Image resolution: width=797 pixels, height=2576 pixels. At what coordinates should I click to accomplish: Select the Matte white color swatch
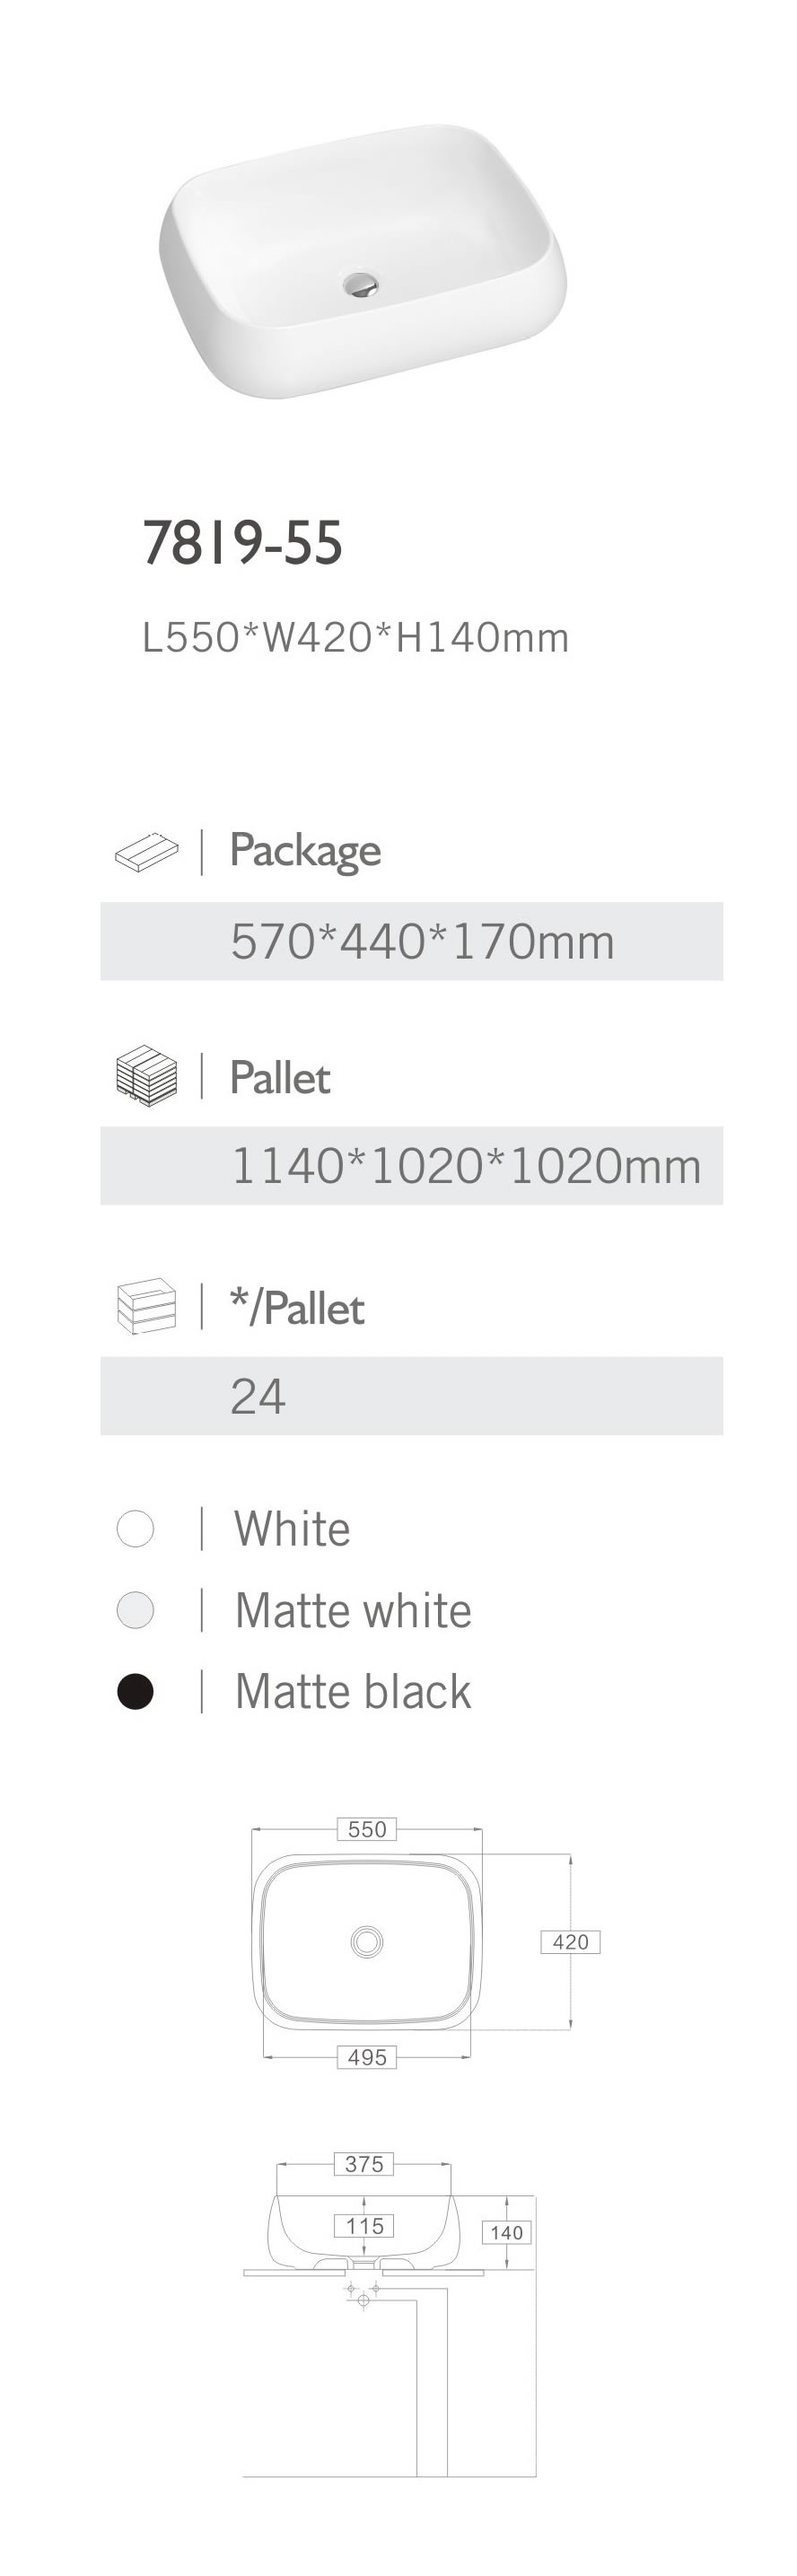tap(135, 1610)
